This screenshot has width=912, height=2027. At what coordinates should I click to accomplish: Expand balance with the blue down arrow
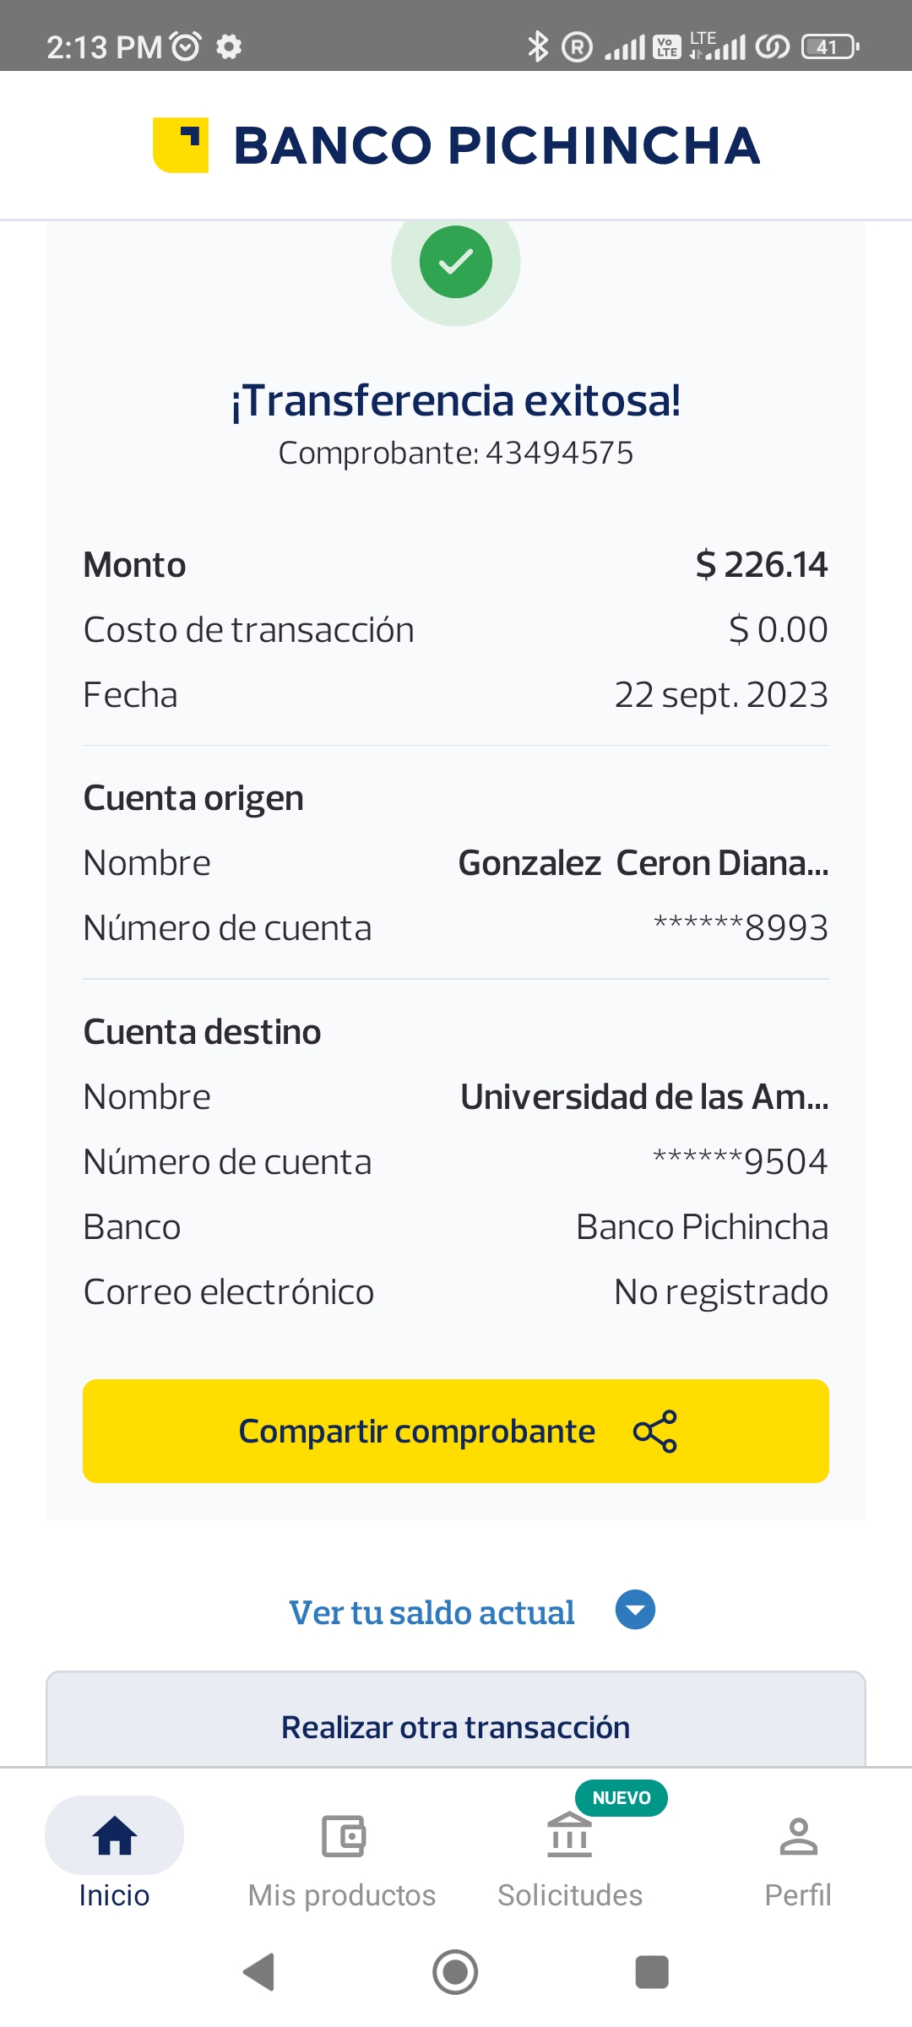635,1610
